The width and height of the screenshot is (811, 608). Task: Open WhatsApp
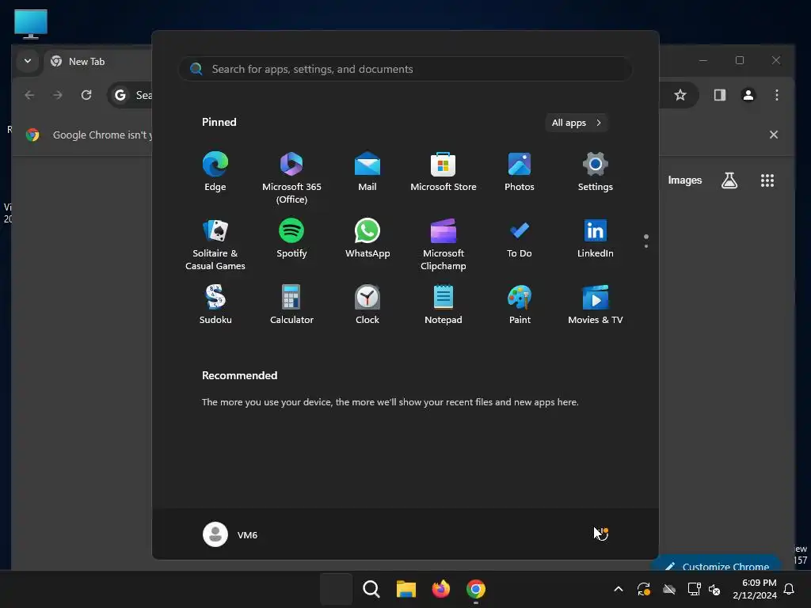point(367,238)
